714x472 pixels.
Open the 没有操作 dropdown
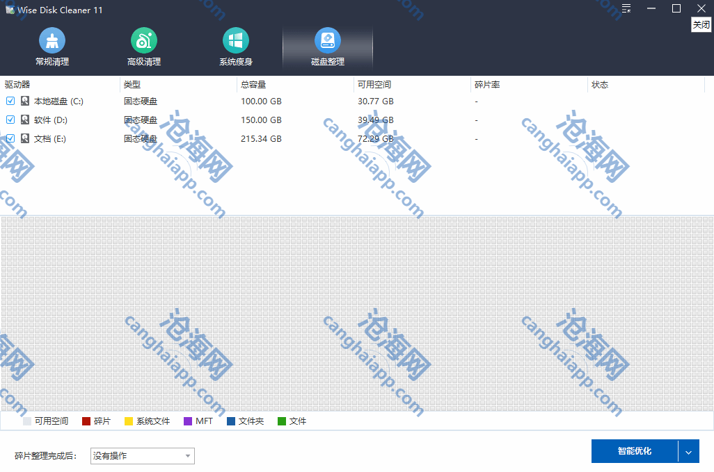[143, 456]
